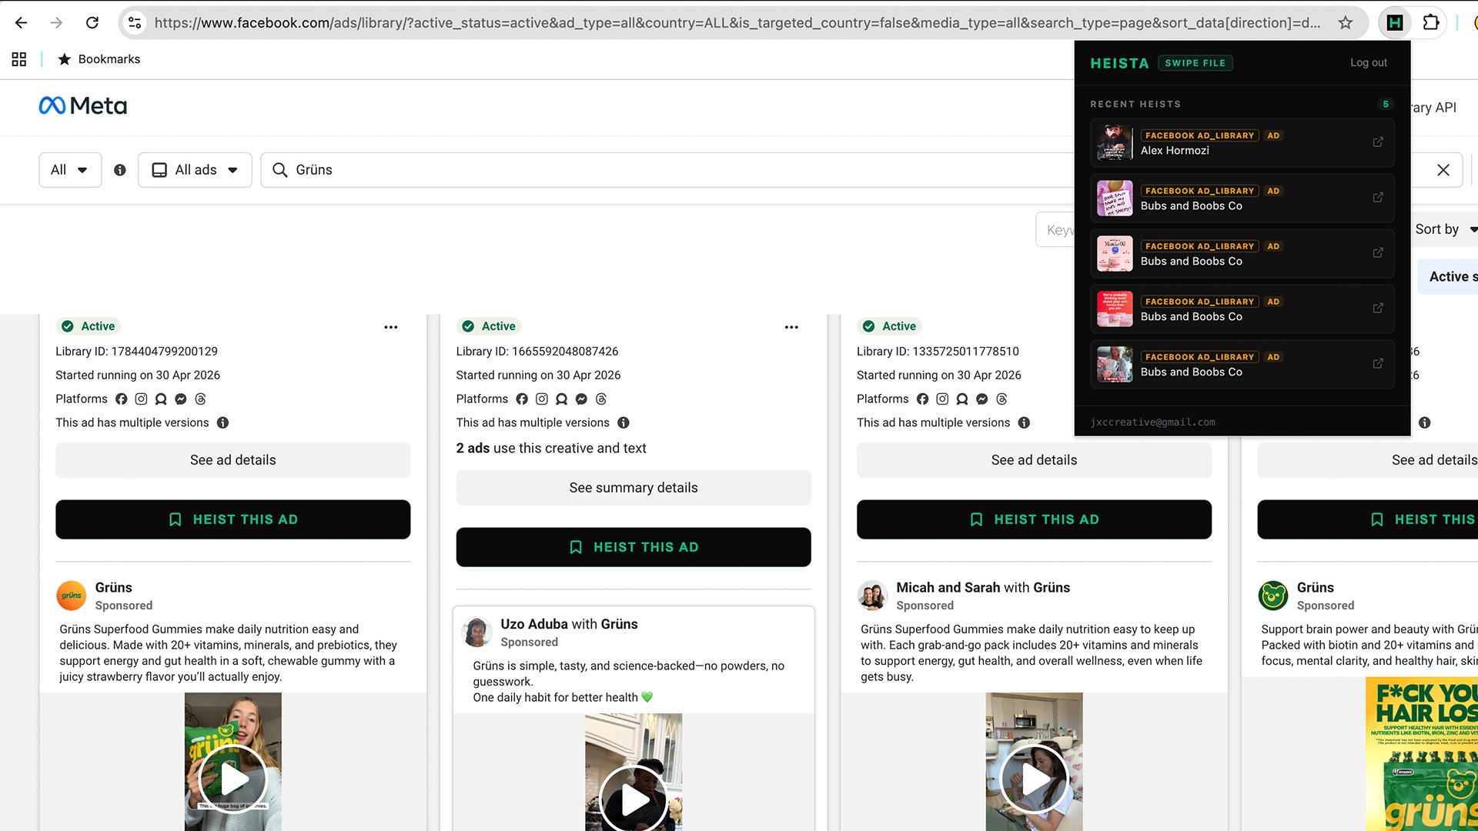Click the address bar URL
Image resolution: width=1478 pixels, height=831 pixels.
[737, 22]
